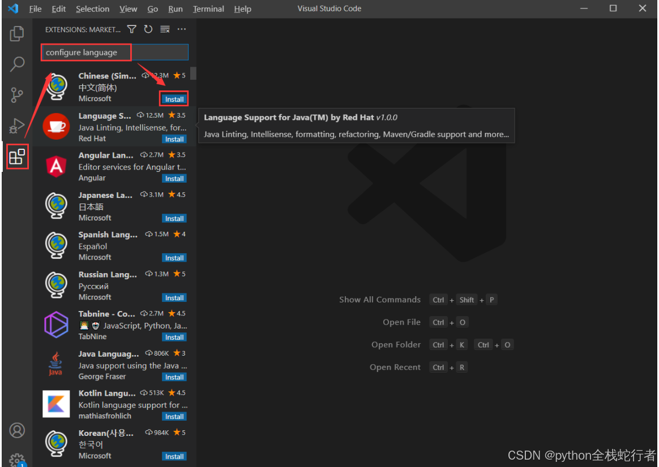Click publisher name 'TabNine'
This screenshot has width=659, height=467.
[92, 336]
